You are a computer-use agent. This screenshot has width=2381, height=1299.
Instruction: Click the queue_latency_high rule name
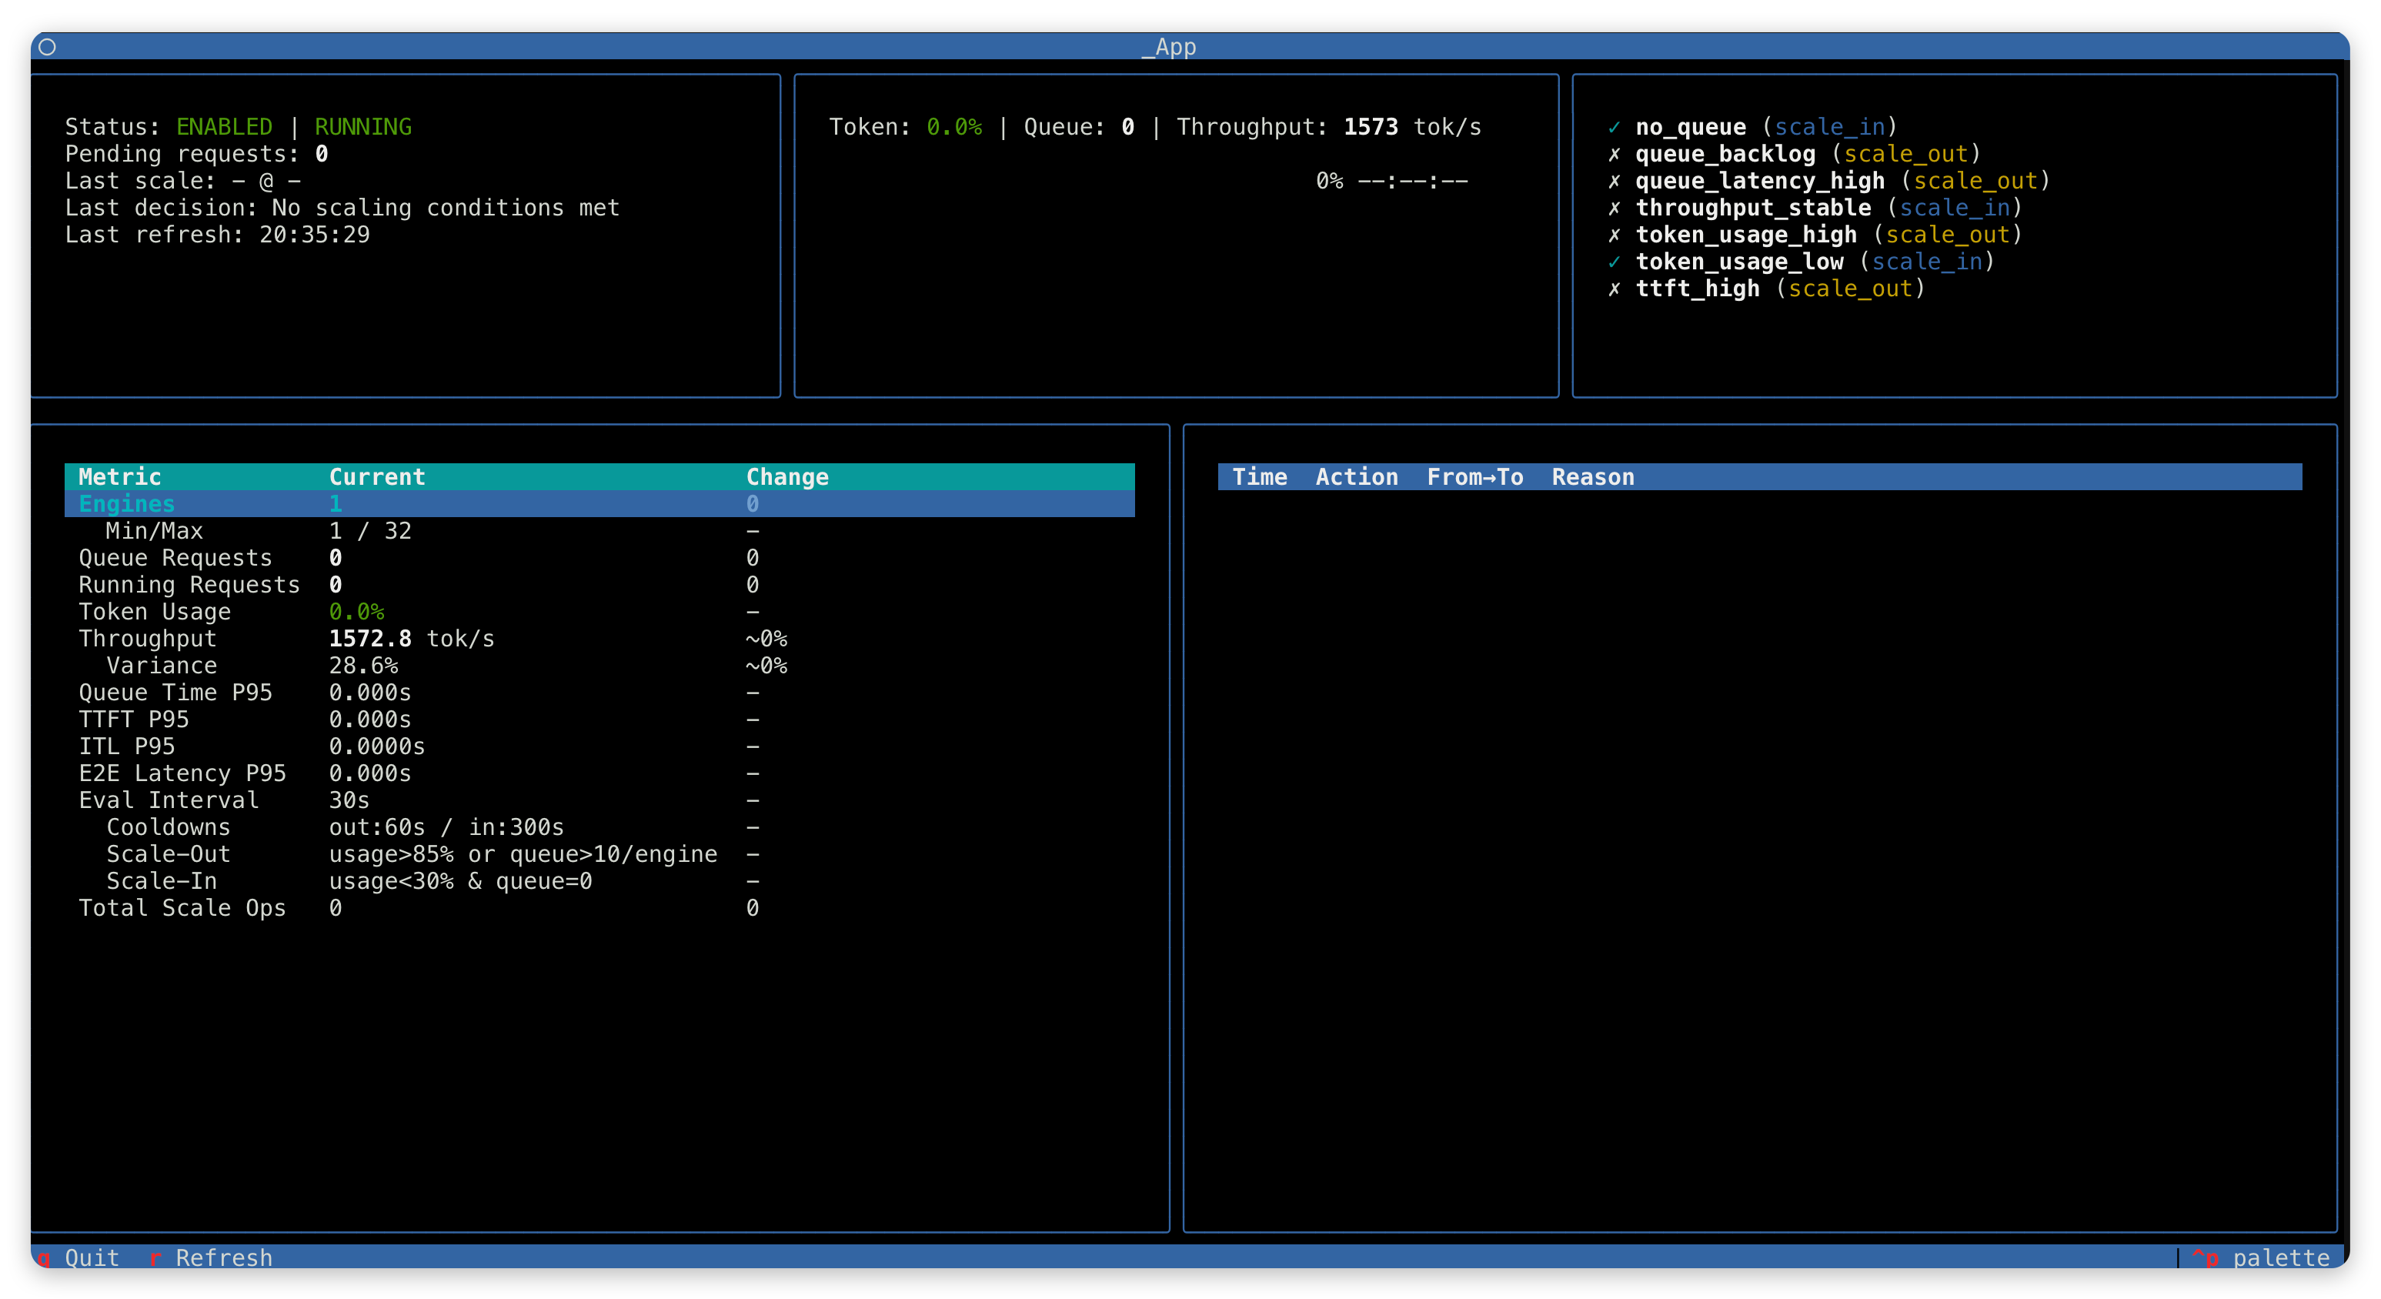pyautogui.click(x=1760, y=180)
